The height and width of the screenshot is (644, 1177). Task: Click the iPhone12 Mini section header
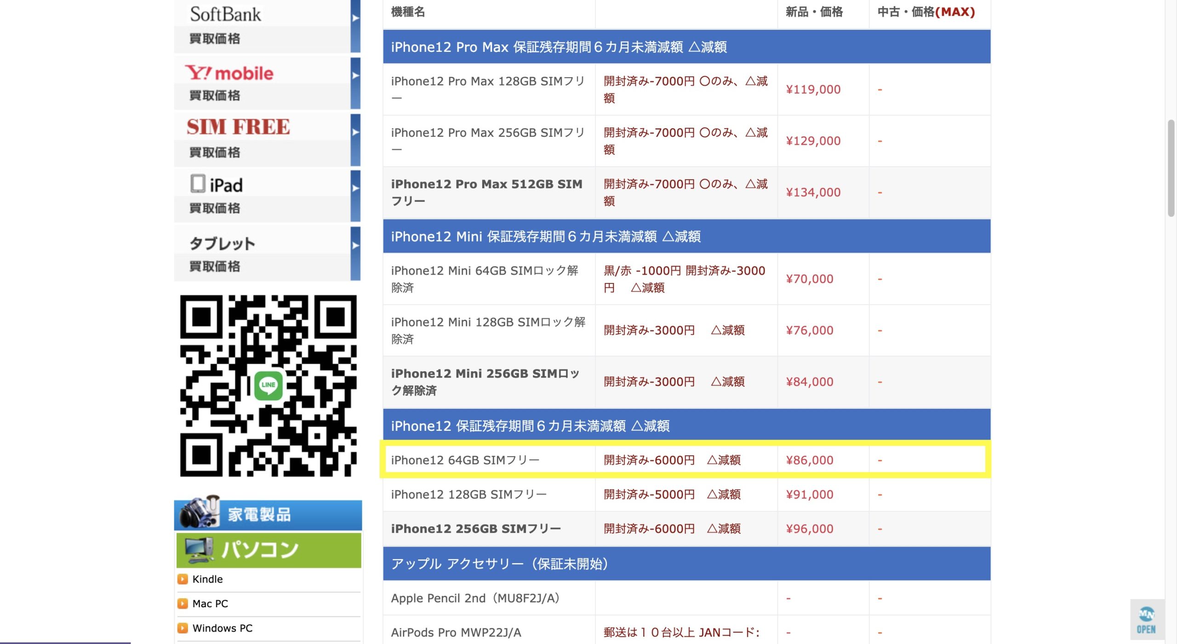[686, 237]
